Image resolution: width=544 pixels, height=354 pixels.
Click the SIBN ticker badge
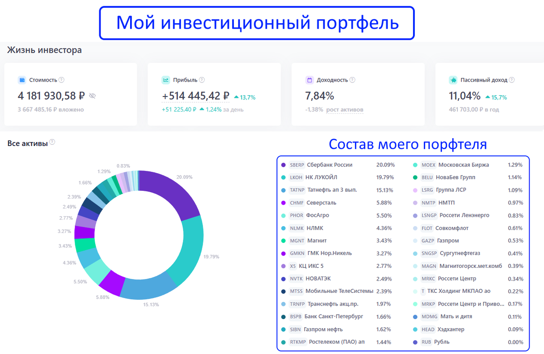pyautogui.click(x=296, y=330)
